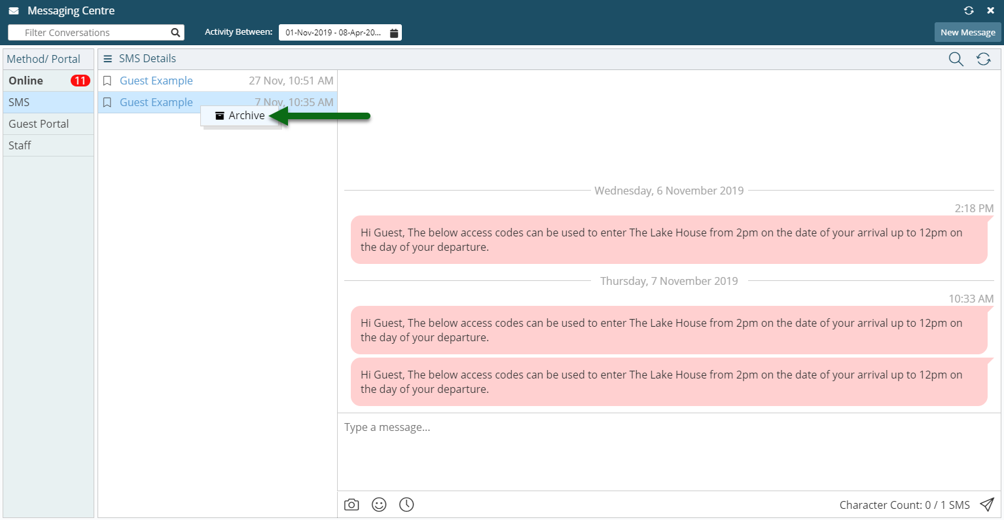Send the message with paper plane icon
This screenshot has width=1004, height=520.
986,504
